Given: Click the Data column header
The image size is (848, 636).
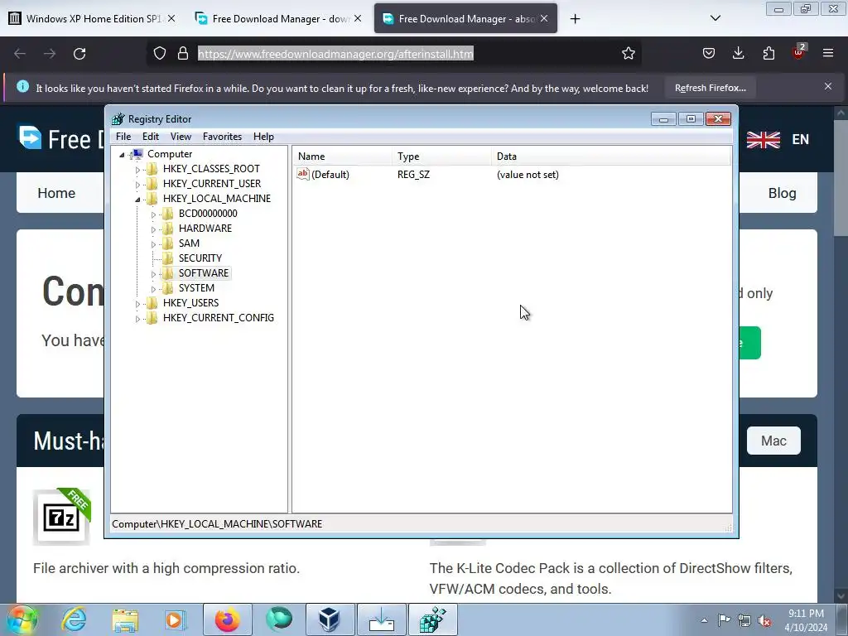Looking at the screenshot, I should click(x=611, y=157).
